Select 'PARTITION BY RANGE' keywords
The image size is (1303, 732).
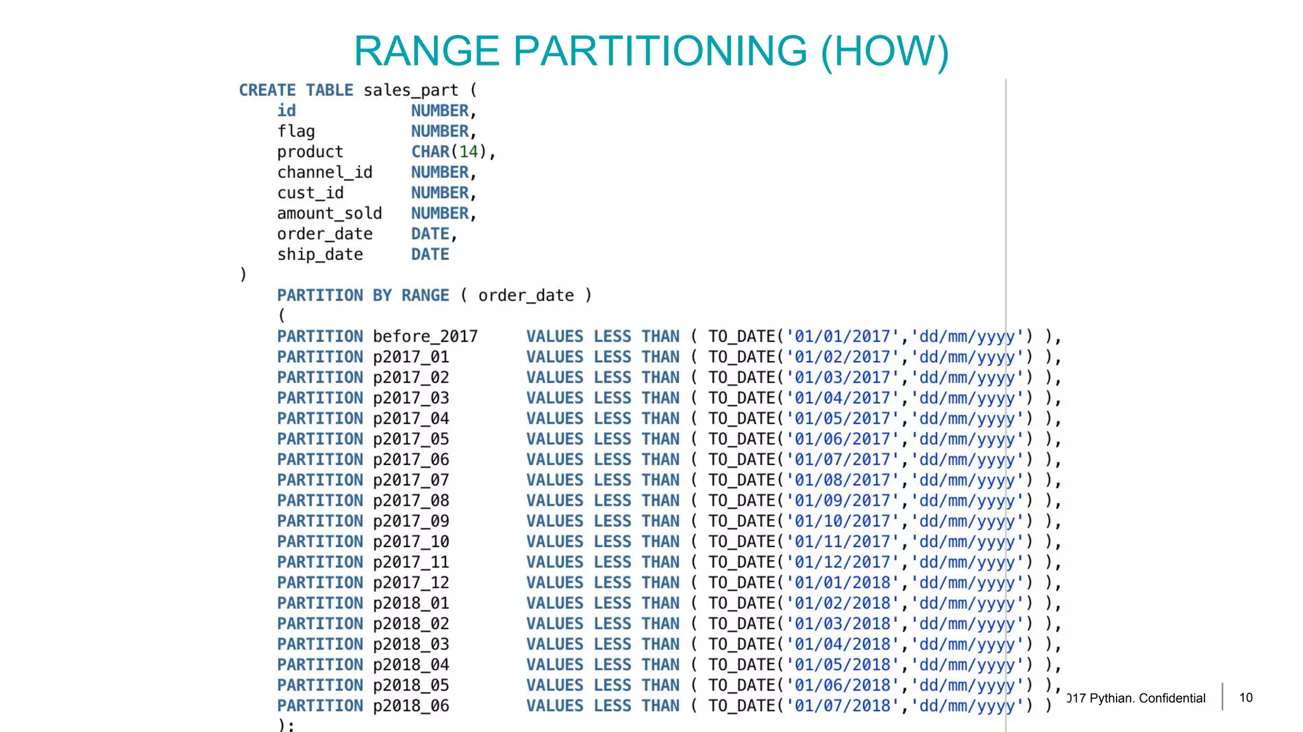[363, 295]
